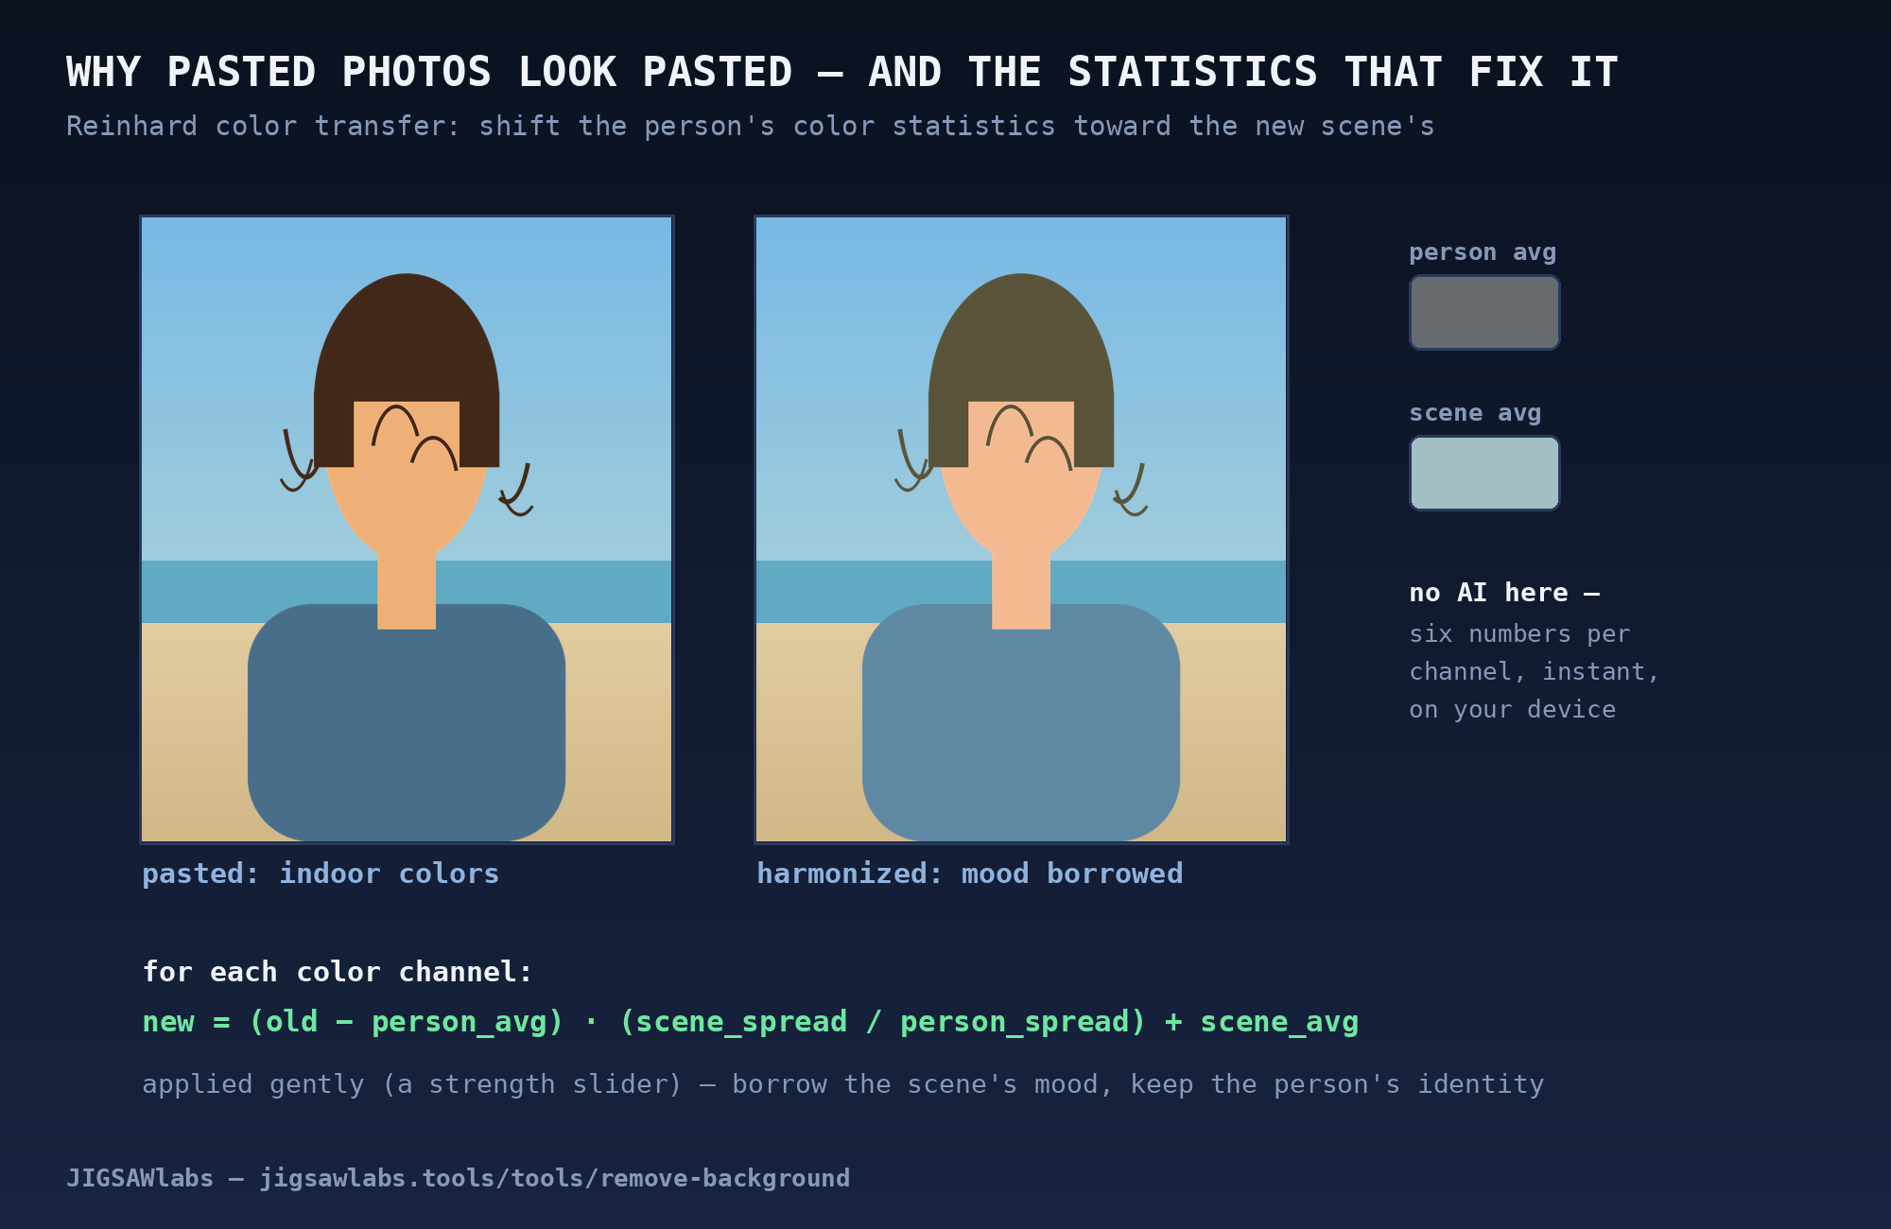1891x1229 pixels.
Task: Click the text 'six numbers per'
Action: click(1519, 633)
